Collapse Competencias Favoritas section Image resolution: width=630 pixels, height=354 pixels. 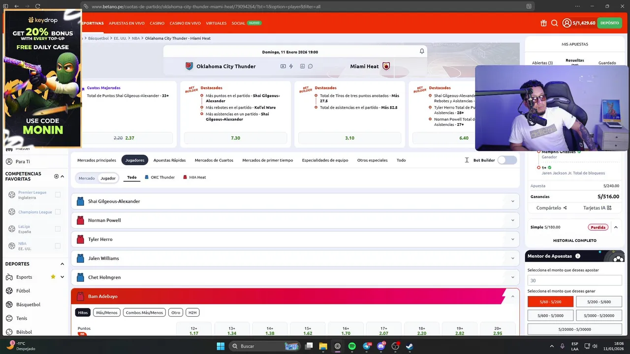tap(62, 177)
